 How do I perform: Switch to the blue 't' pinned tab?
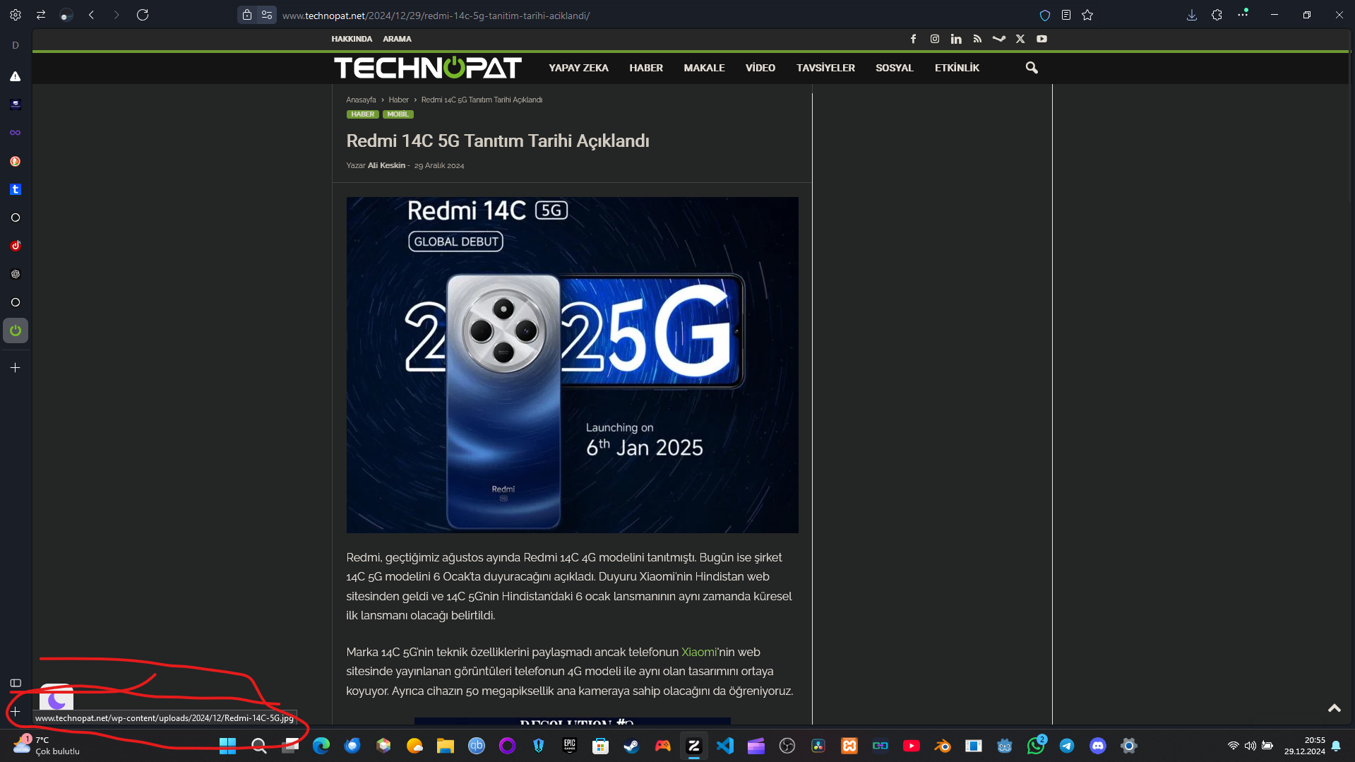point(16,189)
